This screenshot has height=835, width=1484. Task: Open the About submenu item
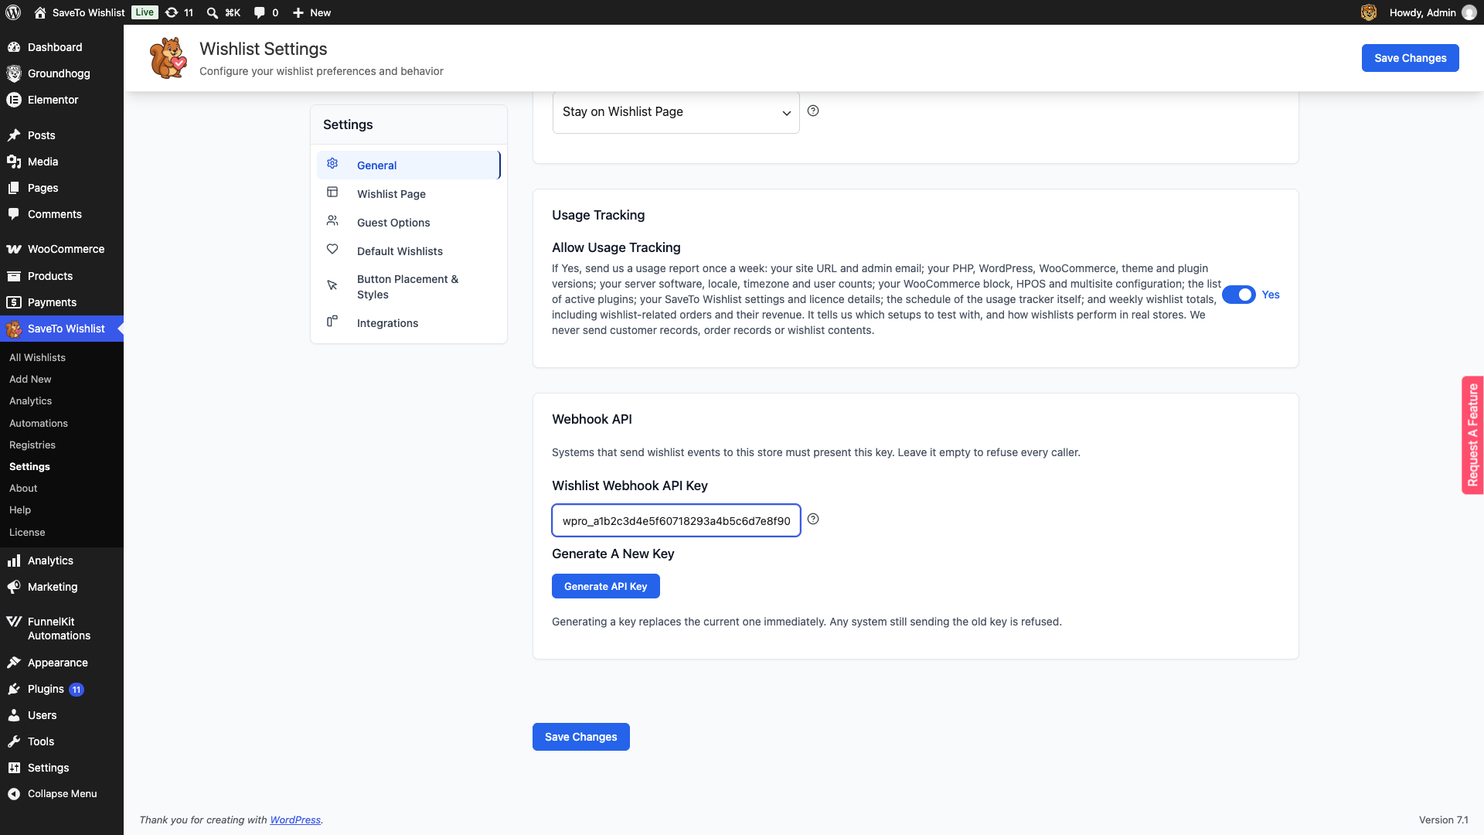coord(23,488)
